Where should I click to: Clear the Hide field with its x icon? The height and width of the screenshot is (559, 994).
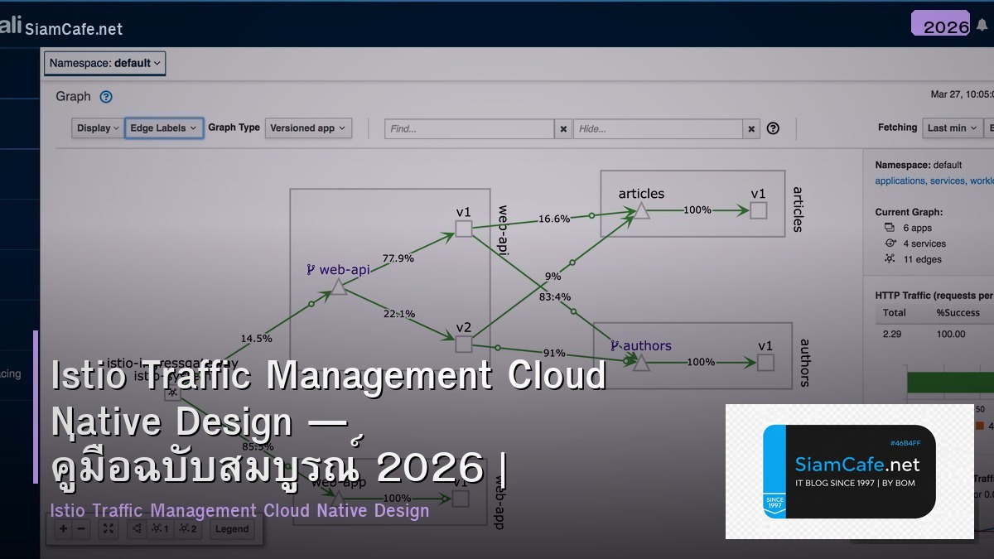click(750, 129)
